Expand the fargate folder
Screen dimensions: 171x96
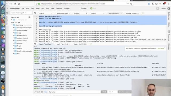point(13,46)
